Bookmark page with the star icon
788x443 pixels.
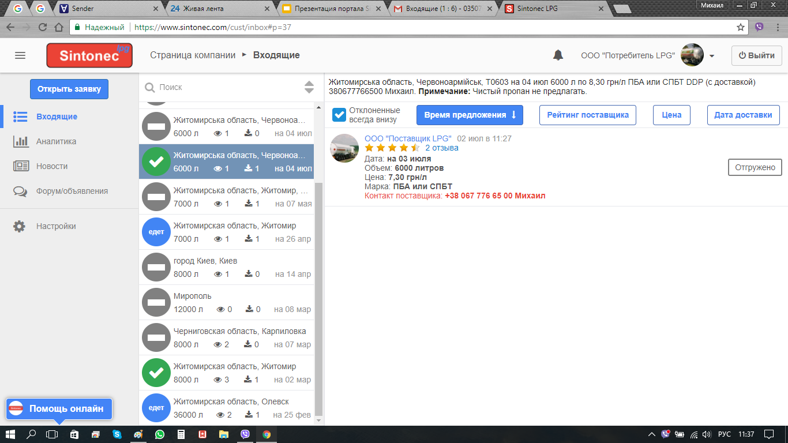[741, 27]
